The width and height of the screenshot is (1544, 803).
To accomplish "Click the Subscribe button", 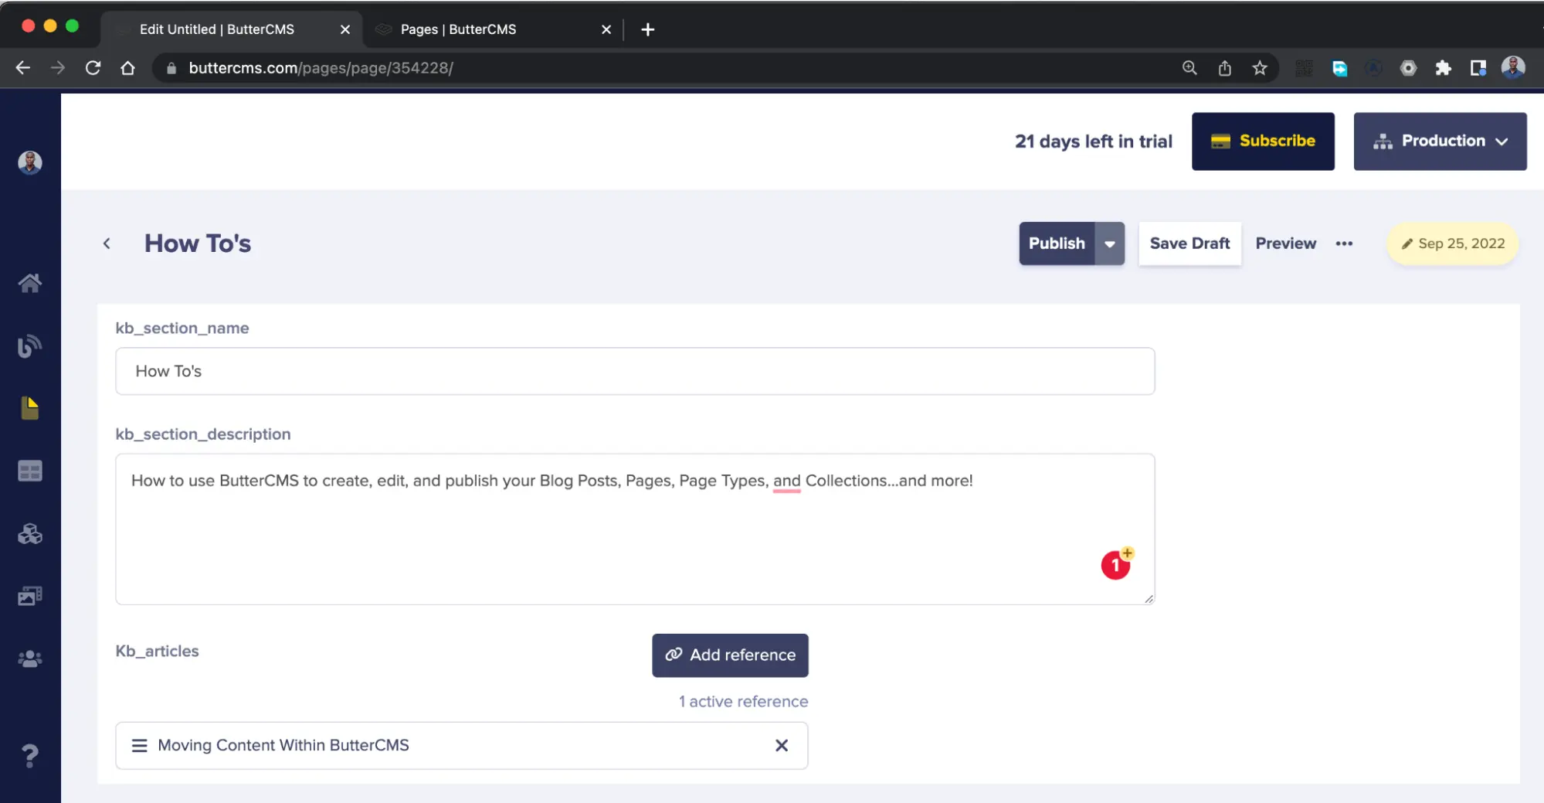I will click(x=1263, y=141).
